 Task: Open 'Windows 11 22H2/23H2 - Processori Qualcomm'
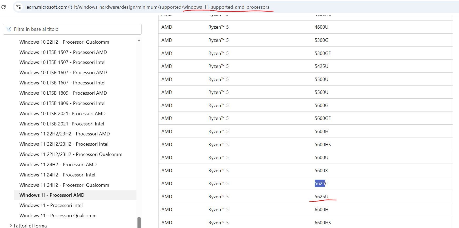(71, 154)
